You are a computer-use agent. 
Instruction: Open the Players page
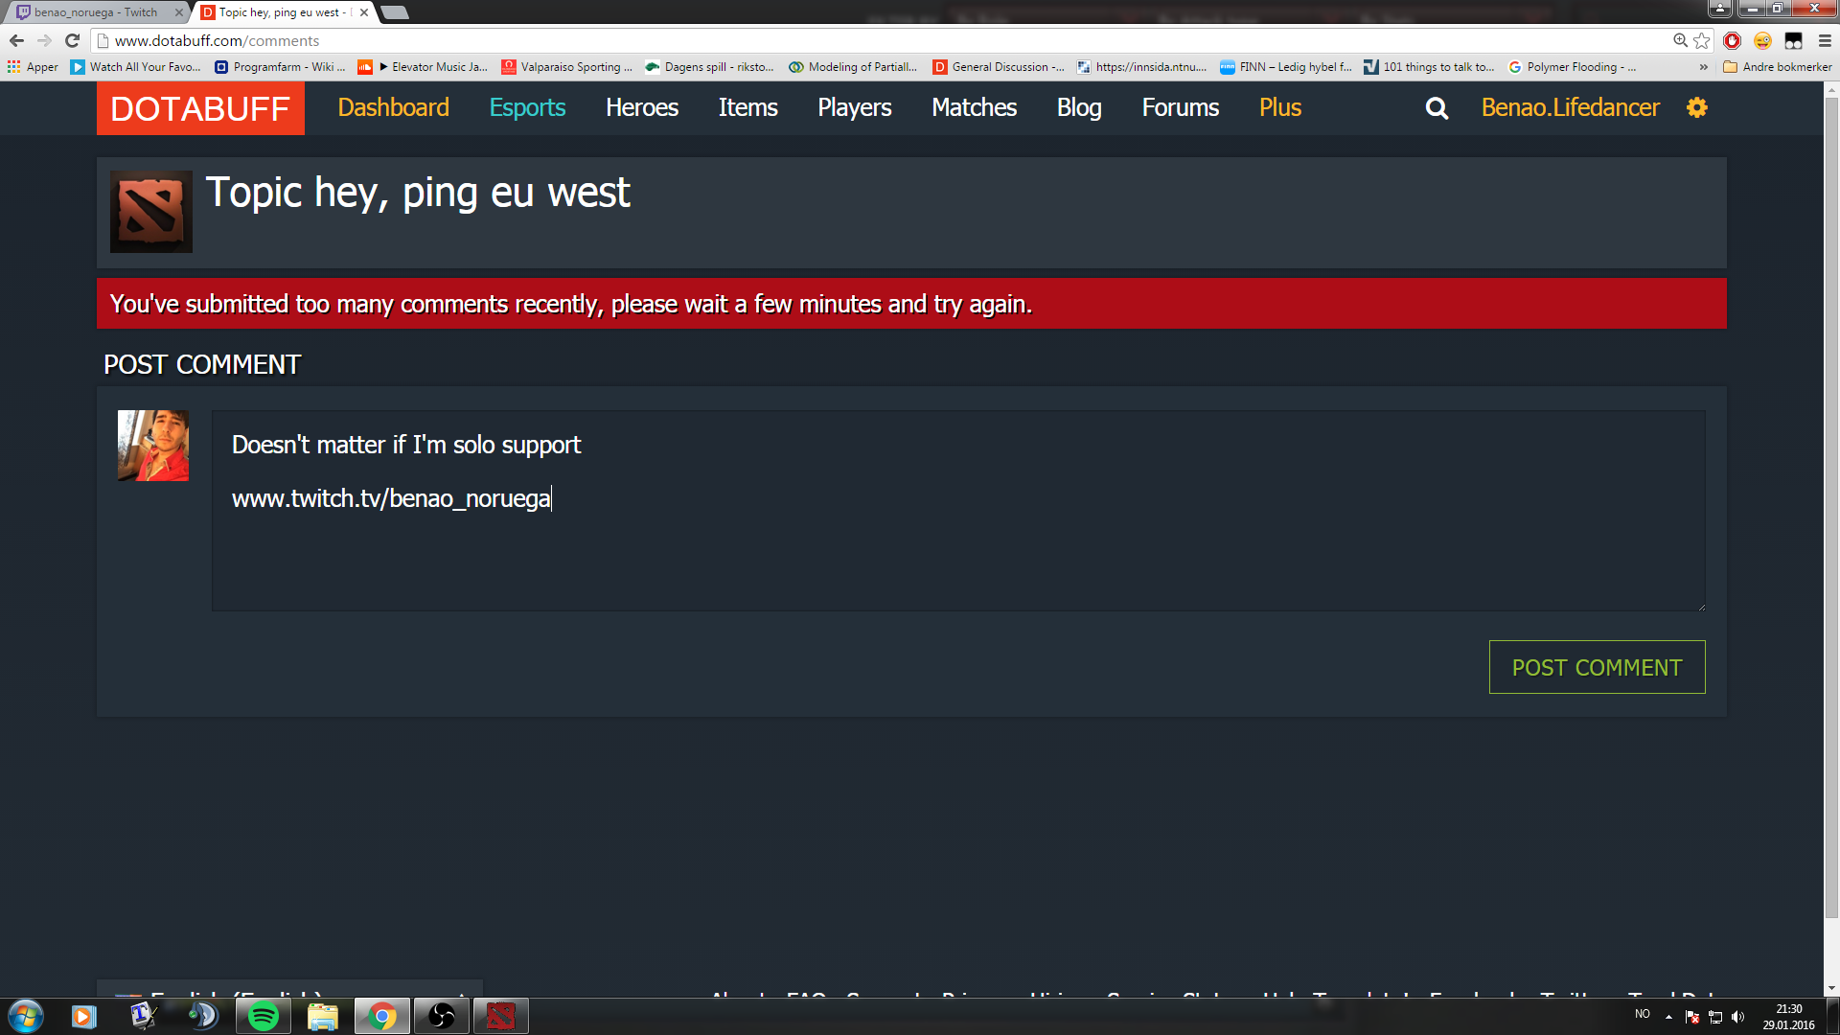tap(855, 107)
